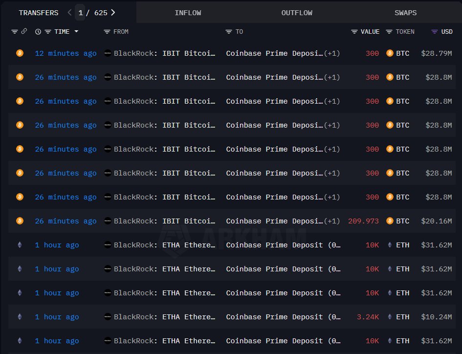Expand the TIME sort dropdown arrow
Image resolution: width=462 pixels, height=354 pixels.
[x=76, y=31]
